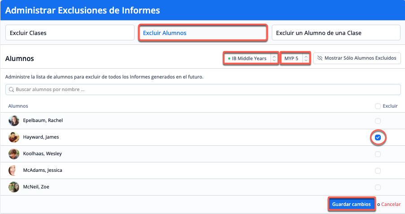Click James Hayward's avatar photo
This screenshot has width=405, height=214.
pos(14,137)
